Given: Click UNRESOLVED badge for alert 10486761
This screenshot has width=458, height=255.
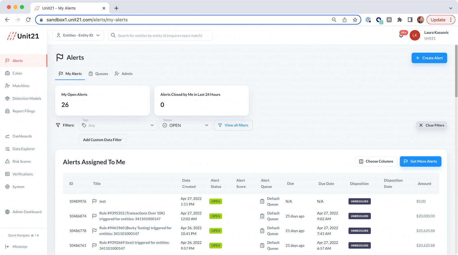Looking at the screenshot, I should pos(360,246).
